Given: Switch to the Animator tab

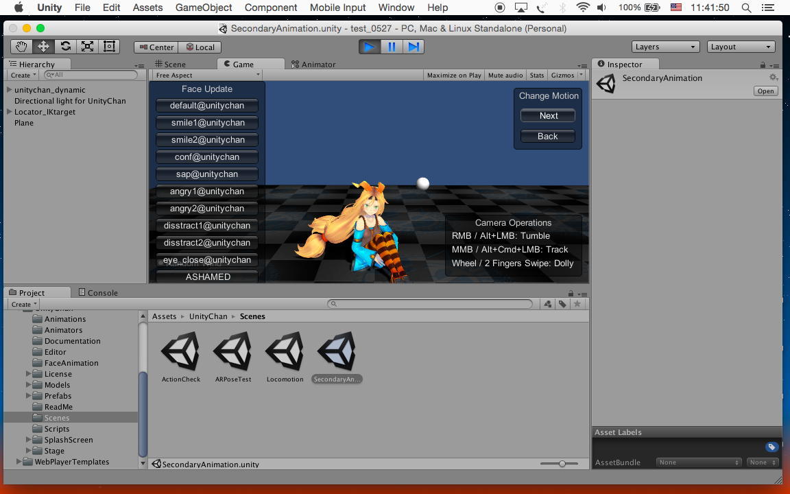Looking at the screenshot, I should [313, 64].
